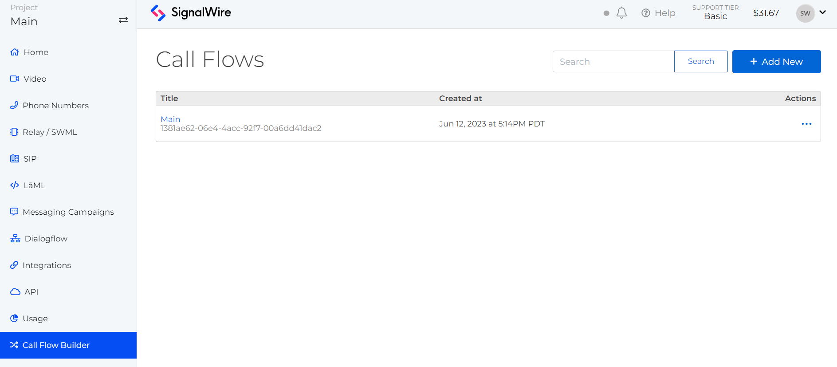Click the project switch arrows icon
This screenshot has height=367, width=837.
[123, 20]
